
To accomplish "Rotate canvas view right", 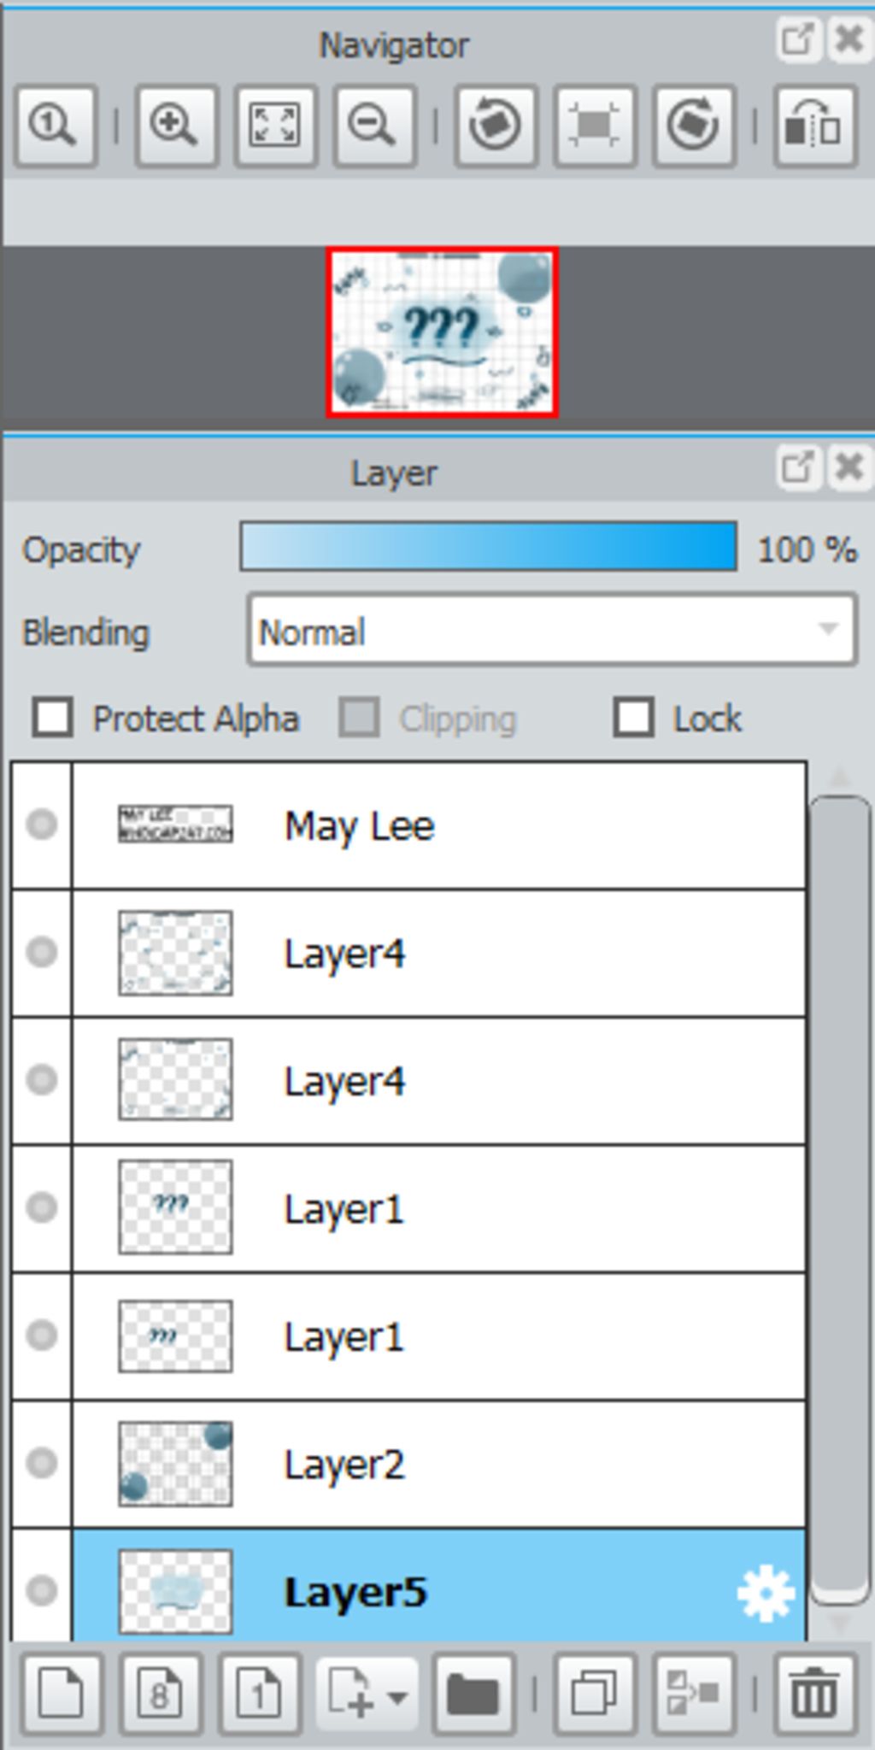I will coord(694,126).
